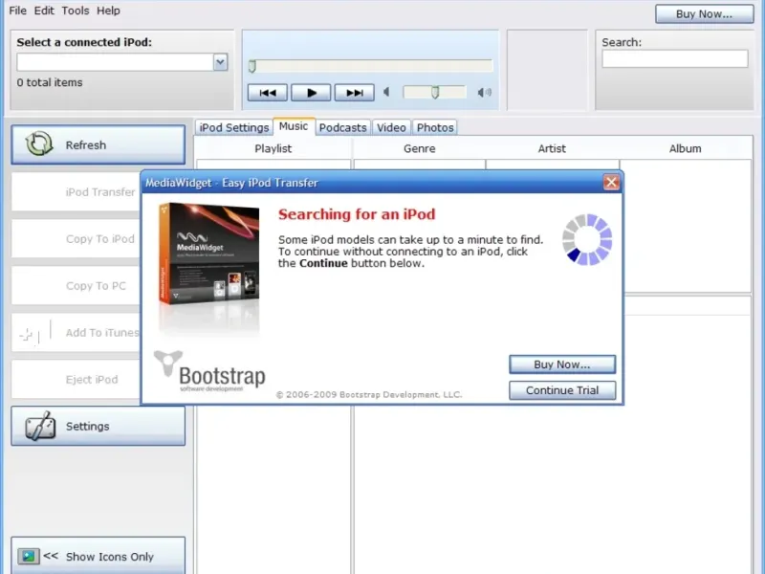Click Show Icons Only button
The image size is (765, 574).
pyautogui.click(x=98, y=556)
